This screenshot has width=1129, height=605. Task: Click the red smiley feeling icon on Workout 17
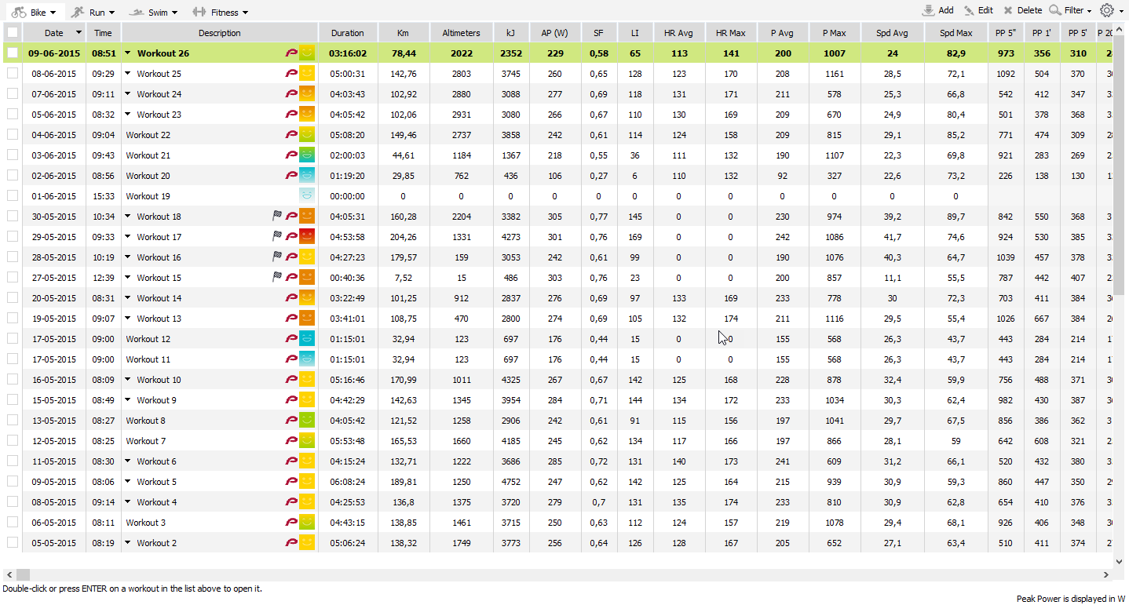click(x=306, y=237)
